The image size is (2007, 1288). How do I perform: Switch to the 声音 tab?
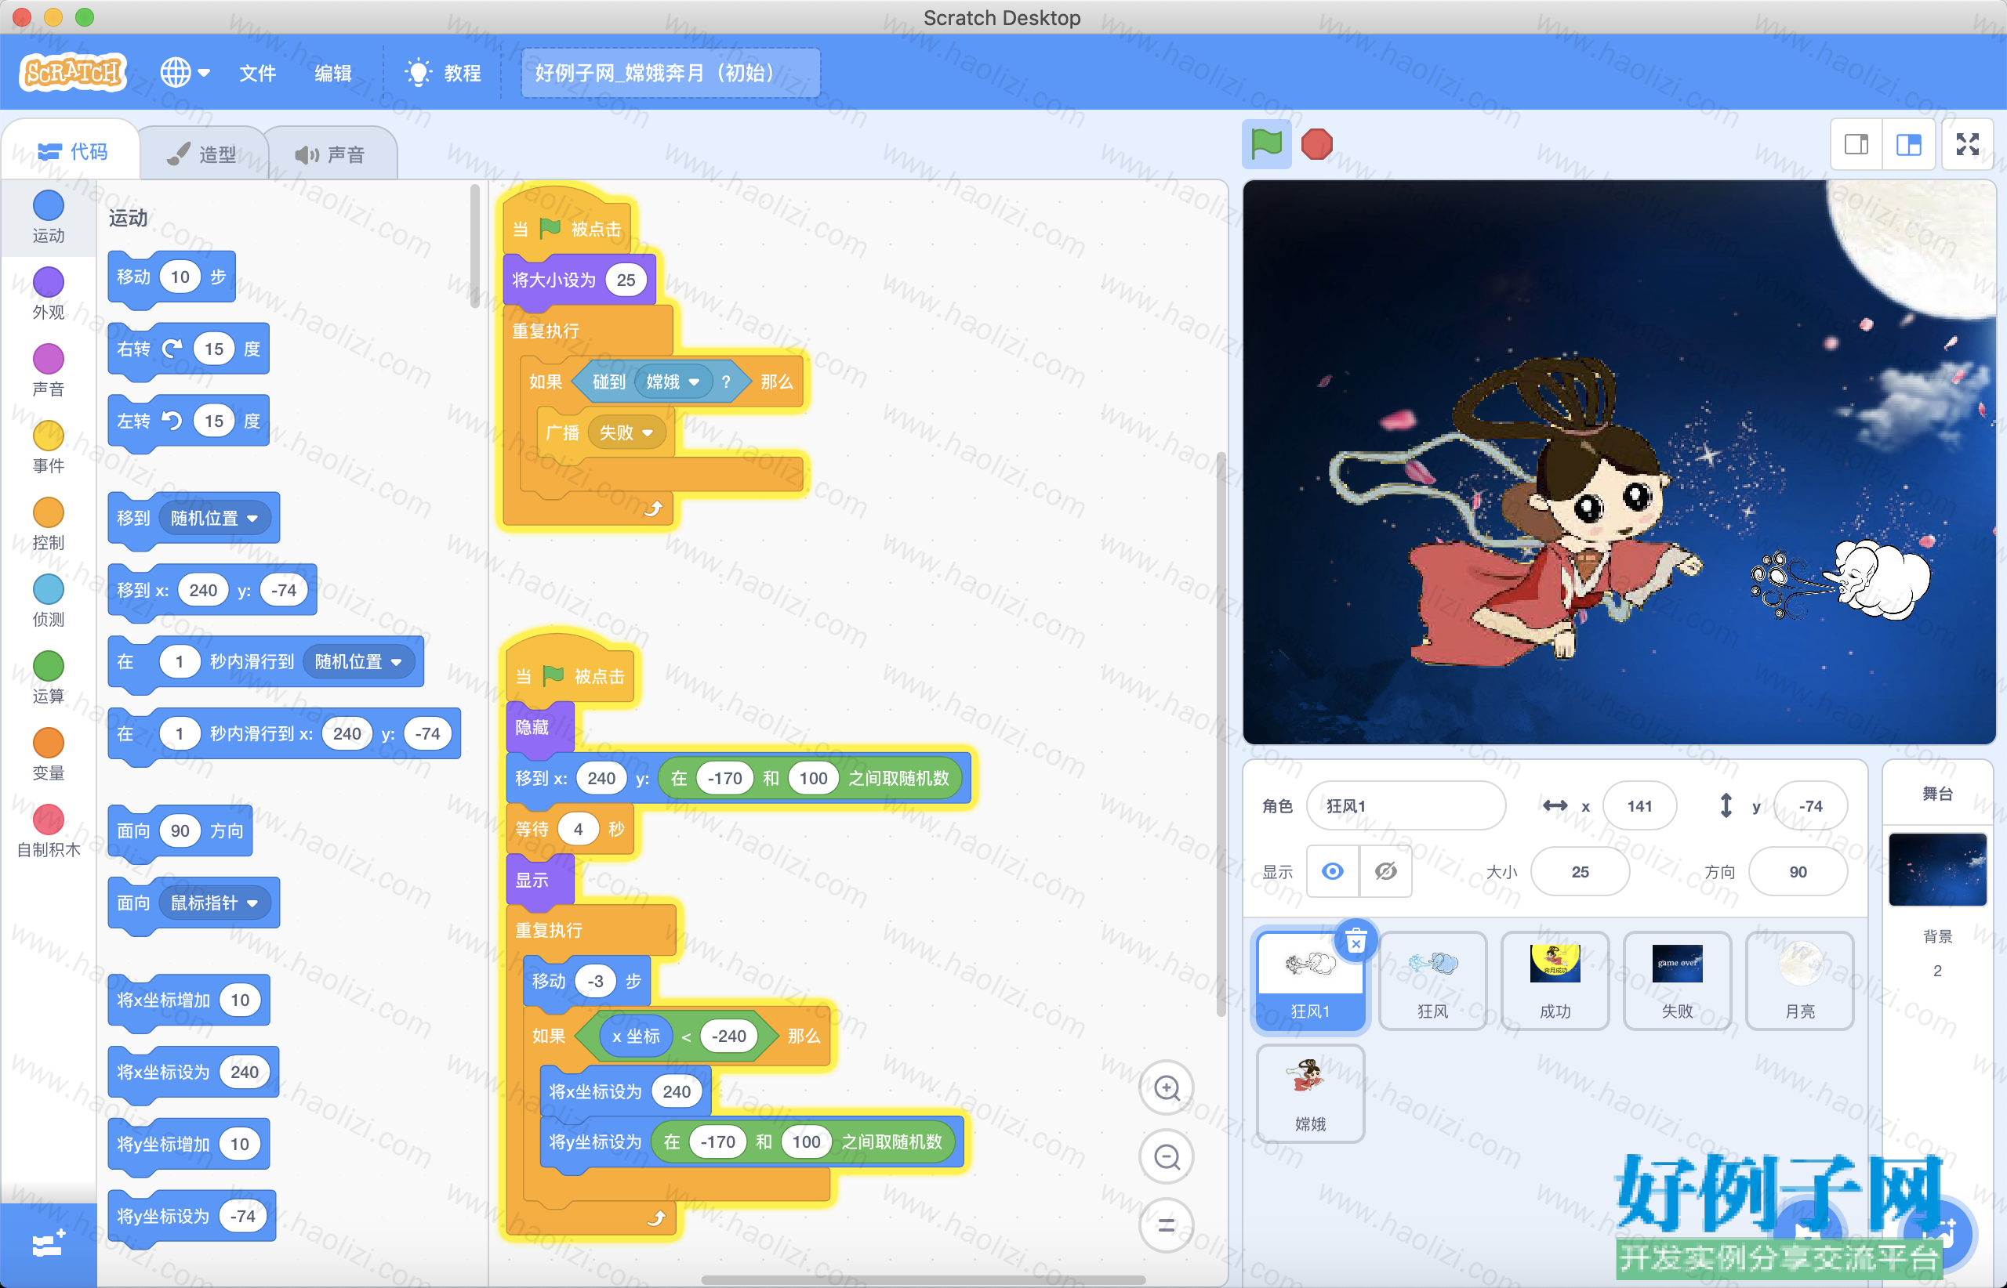coord(330,154)
